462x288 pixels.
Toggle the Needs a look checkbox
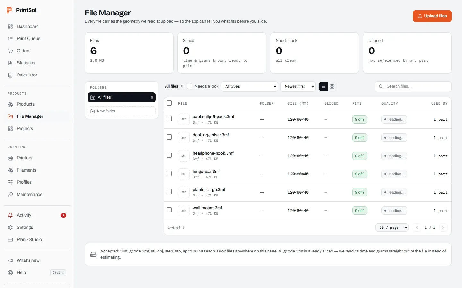pyautogui.click(x=190, y=86)
